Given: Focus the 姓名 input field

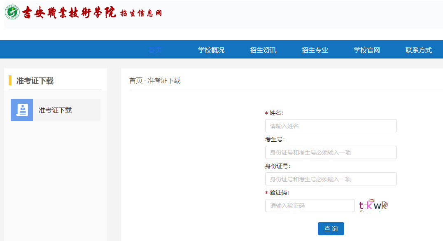Looking at the screenshot, I should pyautogui.click(x=331, y=126).
